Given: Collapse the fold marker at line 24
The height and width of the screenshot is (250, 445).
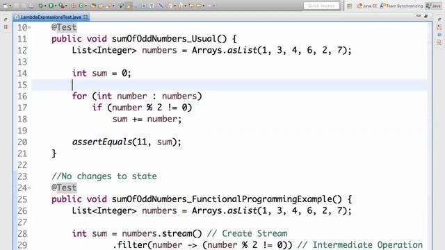Looking at the screenshot, I should pos(29,187).
